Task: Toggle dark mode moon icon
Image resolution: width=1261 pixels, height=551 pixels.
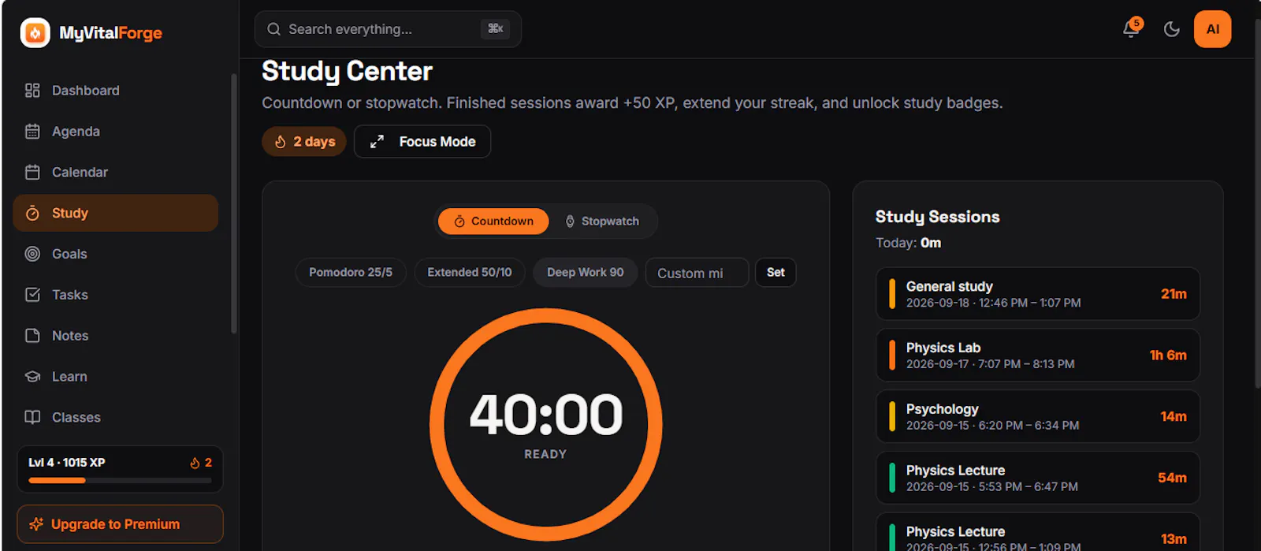Action: (1172, 29)
